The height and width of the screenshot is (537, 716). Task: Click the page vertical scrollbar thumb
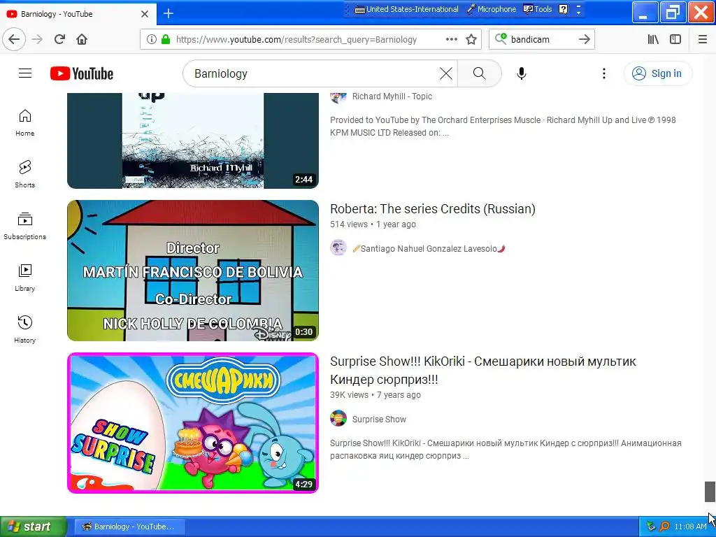coord(710,492)
